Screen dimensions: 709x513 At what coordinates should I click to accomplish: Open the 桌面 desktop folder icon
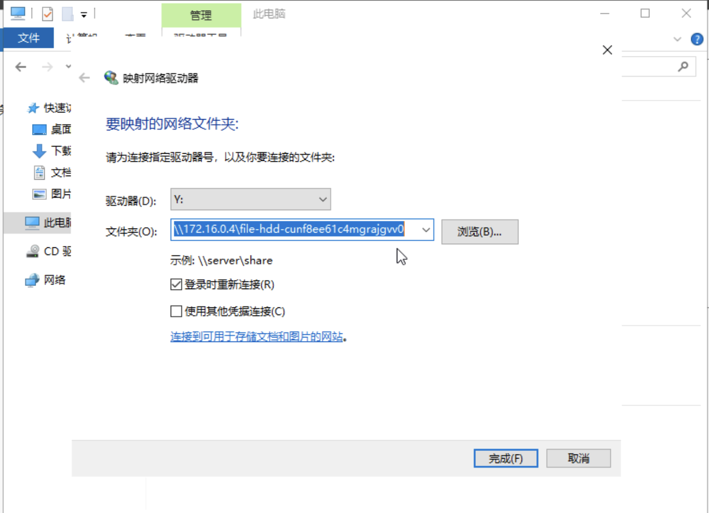pos(39,130)
